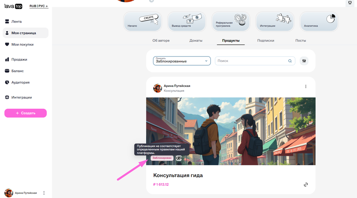Click the Лента feed icon
Image resolution: width=357 pixels, height=198 pixels.
point(7,21)
